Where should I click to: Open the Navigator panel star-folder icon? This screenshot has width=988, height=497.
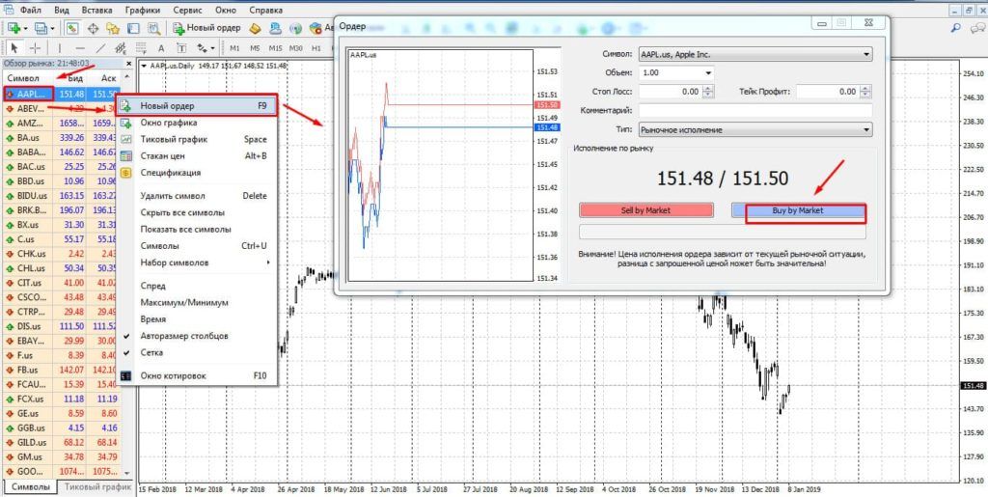114,28
